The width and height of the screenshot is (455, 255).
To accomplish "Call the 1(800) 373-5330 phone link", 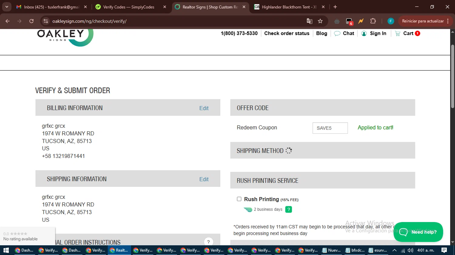I will pyautogui.click(x=239, y=33).
